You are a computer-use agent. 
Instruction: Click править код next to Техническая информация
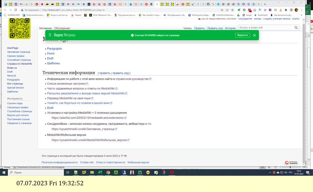(121, 73)
